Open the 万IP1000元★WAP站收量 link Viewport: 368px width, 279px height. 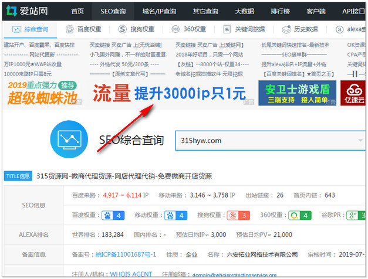tap(33, 64)
